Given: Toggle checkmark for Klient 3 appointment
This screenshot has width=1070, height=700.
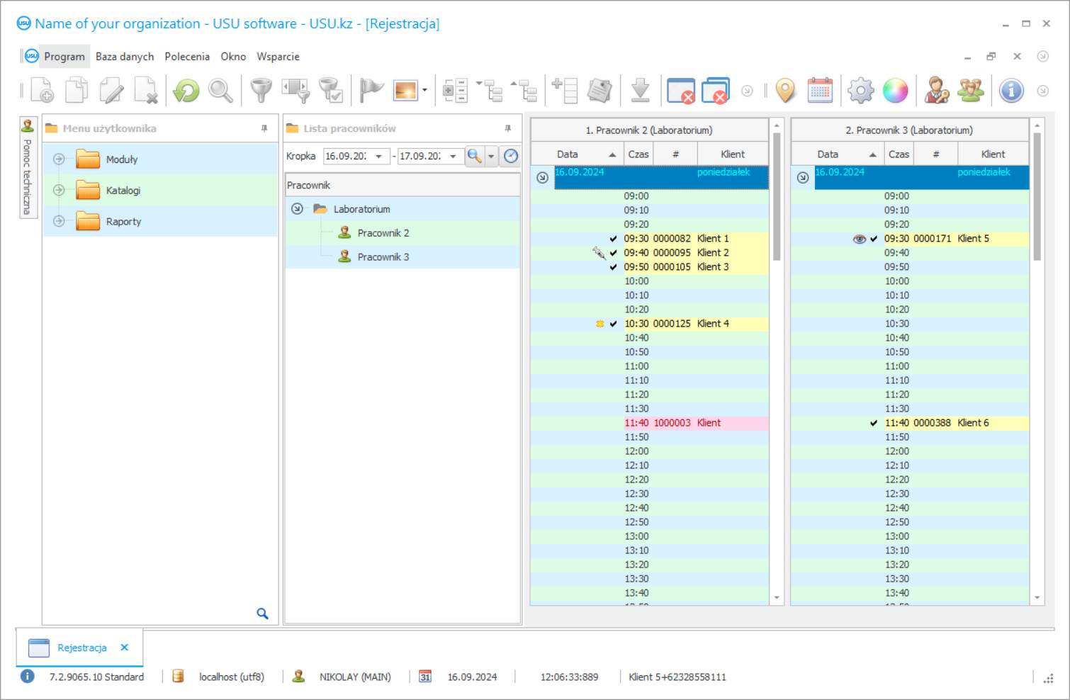Looking at the screenshot, I should click(x=614, y=267).
